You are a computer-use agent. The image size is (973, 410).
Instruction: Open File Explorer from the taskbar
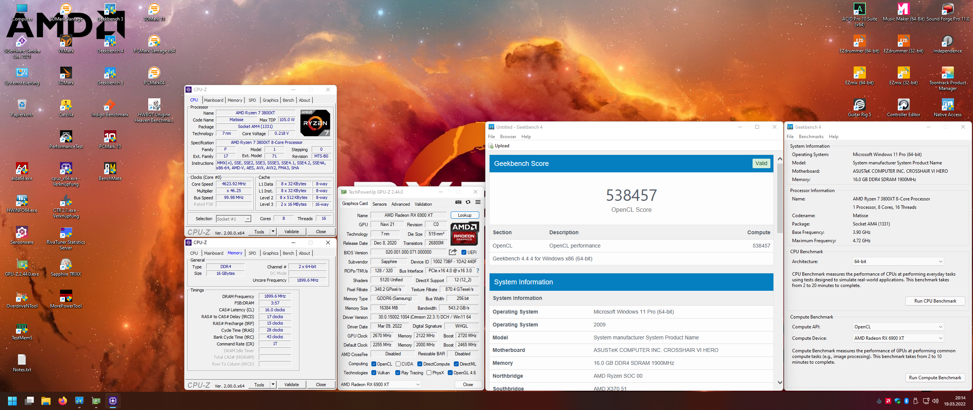(x=46, y=401)
